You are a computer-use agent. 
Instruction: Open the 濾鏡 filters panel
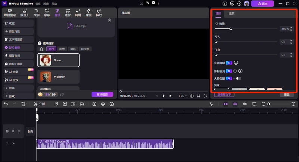89,13
